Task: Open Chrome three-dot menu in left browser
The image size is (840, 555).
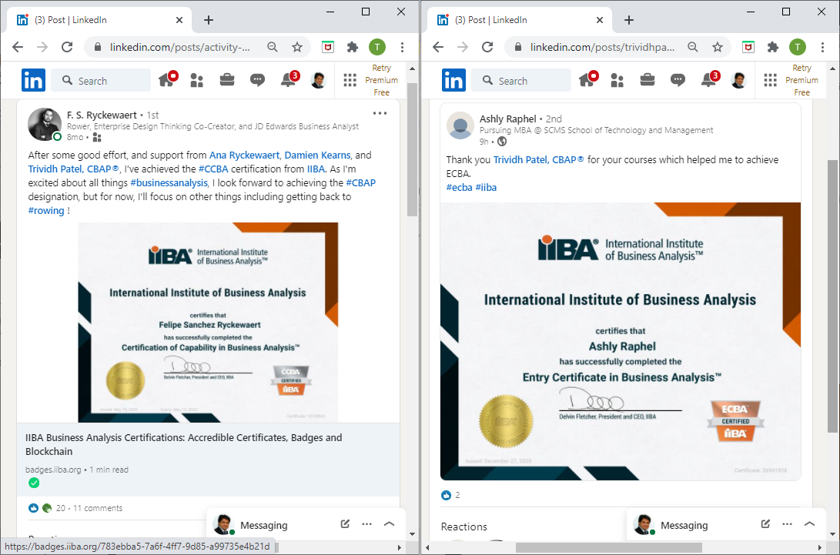Action: pos(403,47)
